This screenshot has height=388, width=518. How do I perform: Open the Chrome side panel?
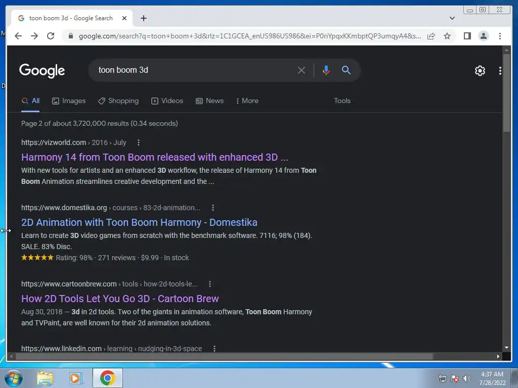click(x=467, y=36)
